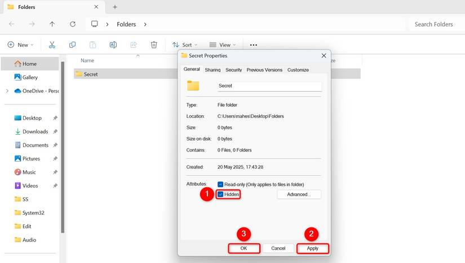This screenshot has width=465, height=263.
Task: Click the Advanced... button
Action: pos(299,194)
